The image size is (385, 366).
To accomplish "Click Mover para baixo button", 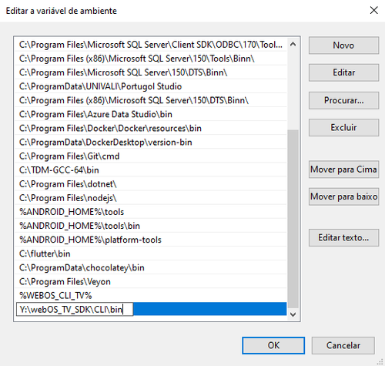I will point(343,196).
